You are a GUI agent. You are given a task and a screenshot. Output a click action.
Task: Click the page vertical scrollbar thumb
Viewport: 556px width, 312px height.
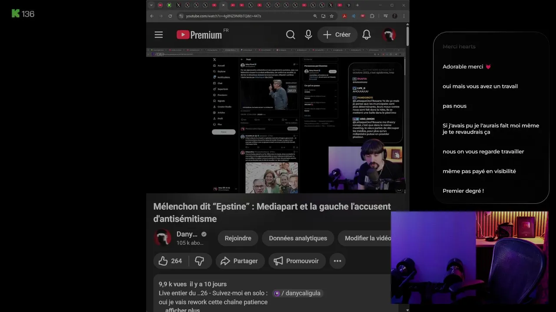tap(407, 36)
